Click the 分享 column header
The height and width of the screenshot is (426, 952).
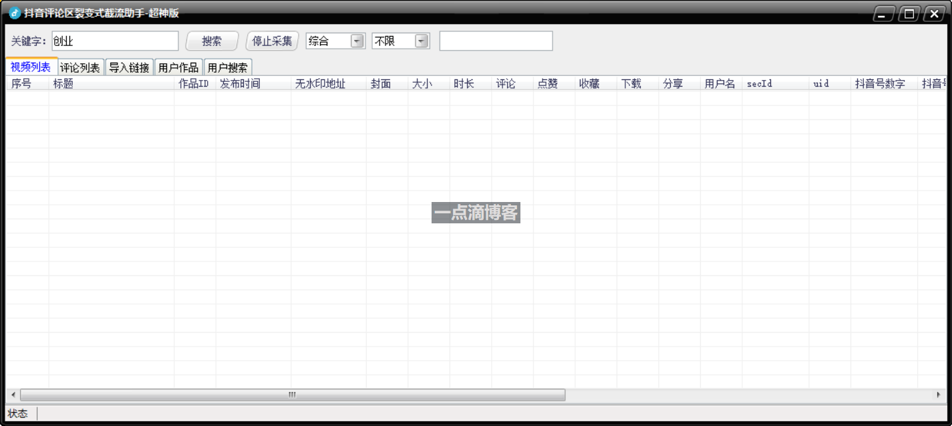tap(679, 83)
